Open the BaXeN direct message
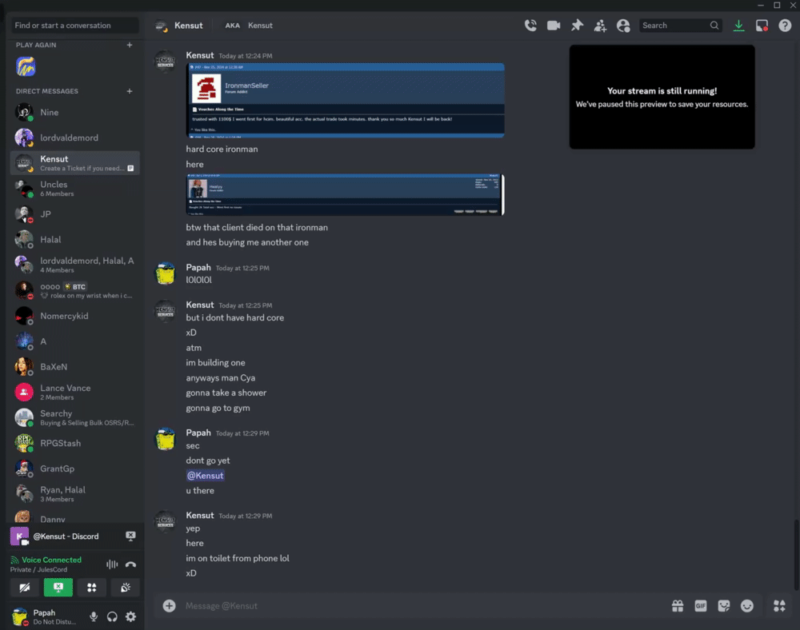 75,367
